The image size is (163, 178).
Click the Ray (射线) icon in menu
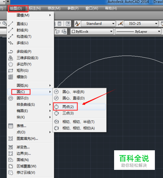pyautogui.click(x=11, y=30)
